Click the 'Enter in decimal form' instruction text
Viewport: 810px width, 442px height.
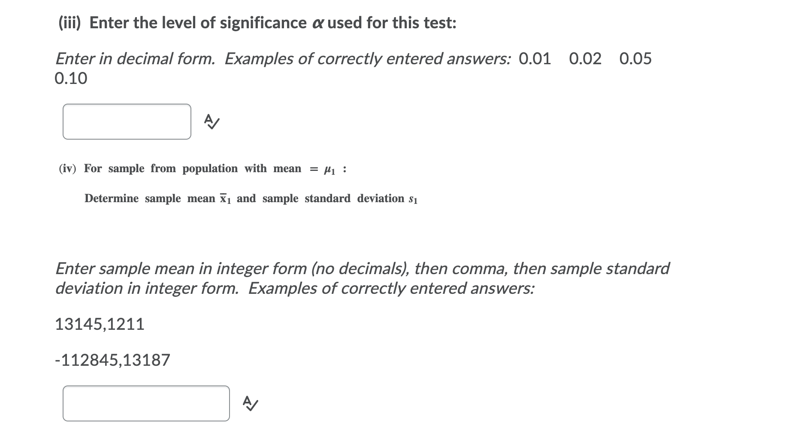point(135,59)
